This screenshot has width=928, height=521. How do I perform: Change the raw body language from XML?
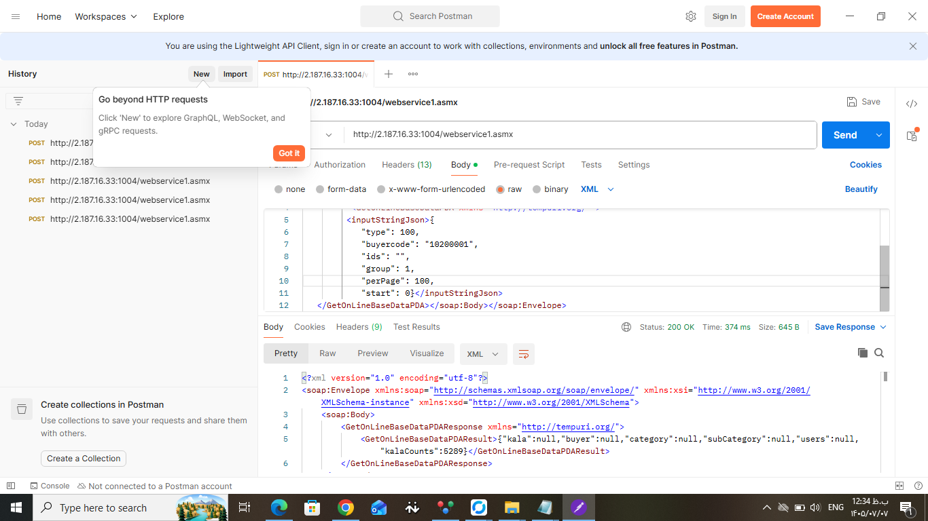point(597,189)
